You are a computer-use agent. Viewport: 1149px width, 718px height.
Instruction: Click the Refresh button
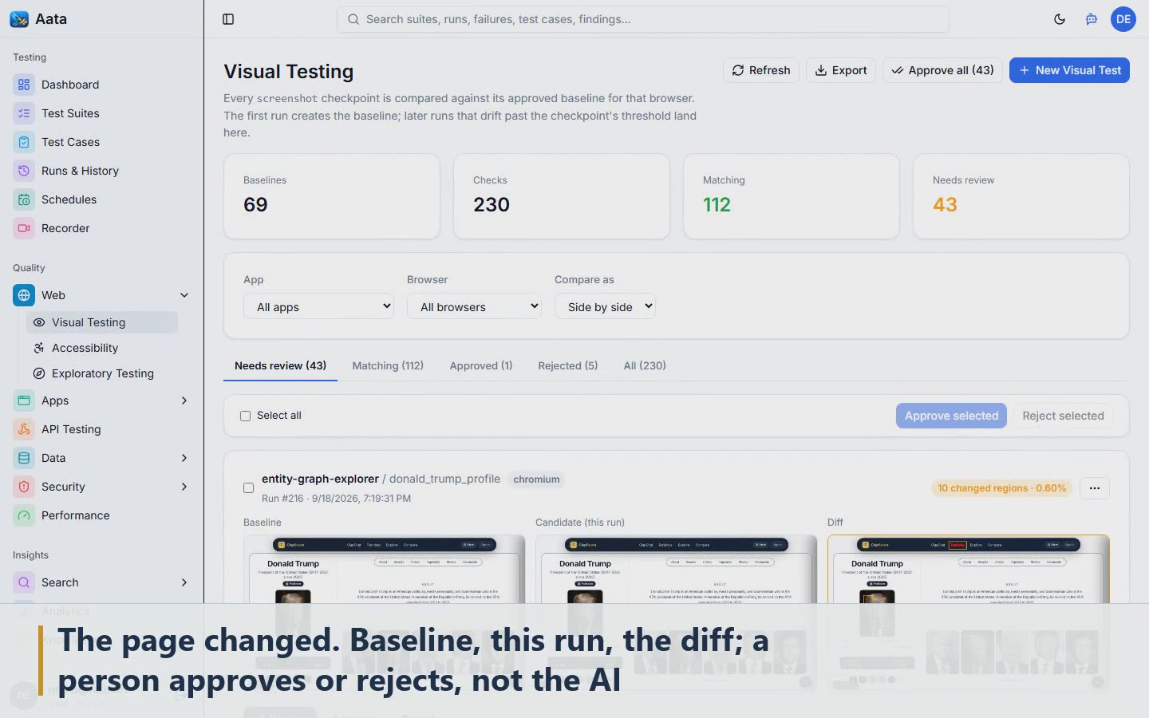click(761, 70)
